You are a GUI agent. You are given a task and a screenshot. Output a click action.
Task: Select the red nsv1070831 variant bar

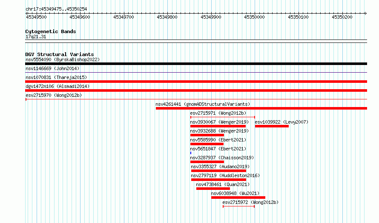(x=196, y=82)
